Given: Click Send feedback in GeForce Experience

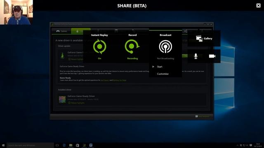Looking at the screenshot, I should [x=203, y=116].
